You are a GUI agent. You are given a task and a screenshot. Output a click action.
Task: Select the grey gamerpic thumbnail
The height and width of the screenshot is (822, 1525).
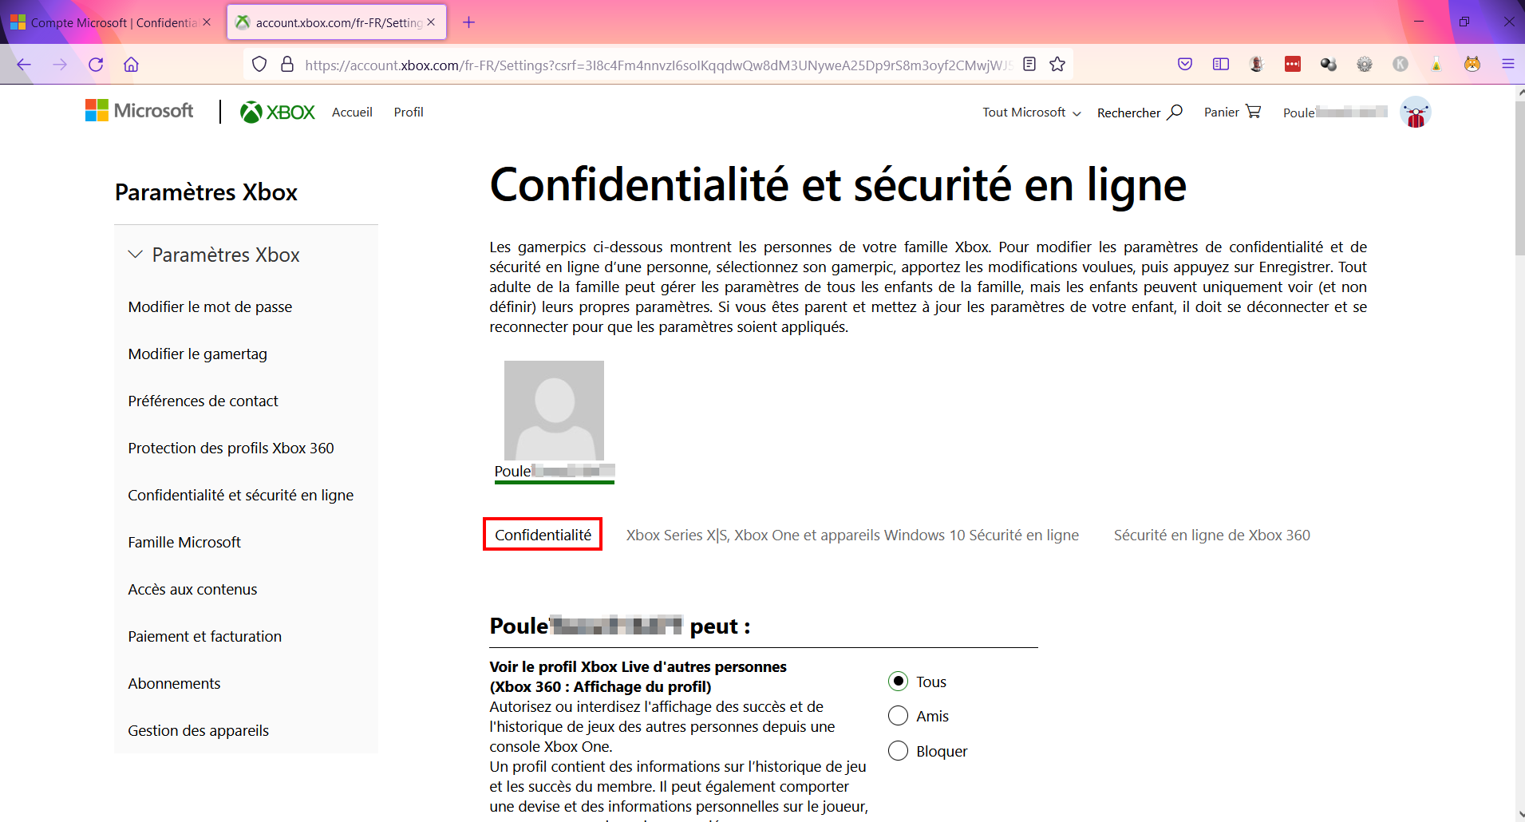click(554, 410)
